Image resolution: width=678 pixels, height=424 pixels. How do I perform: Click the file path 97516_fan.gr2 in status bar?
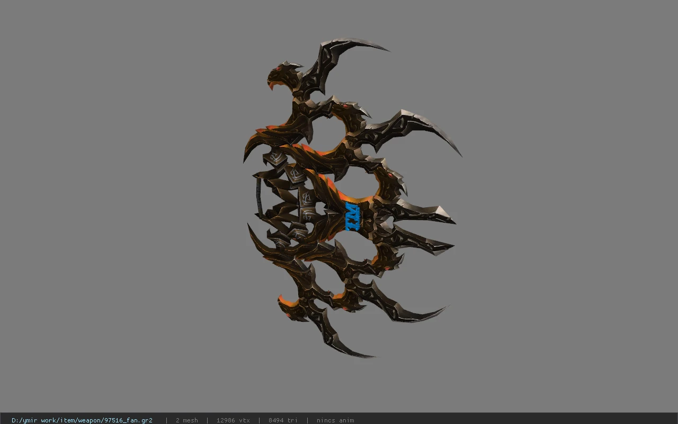(82, 420)
